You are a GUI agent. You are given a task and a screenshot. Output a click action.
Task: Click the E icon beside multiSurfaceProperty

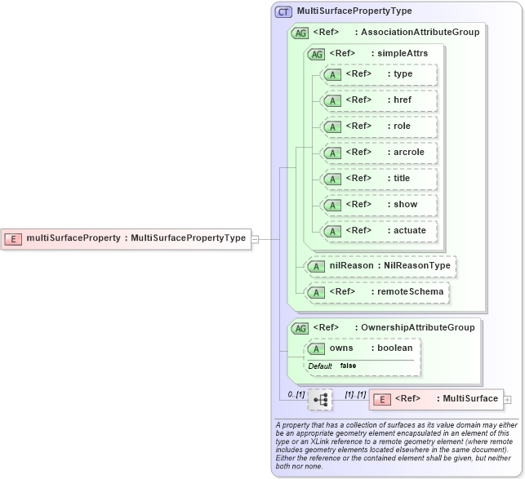tap(13, 239)
